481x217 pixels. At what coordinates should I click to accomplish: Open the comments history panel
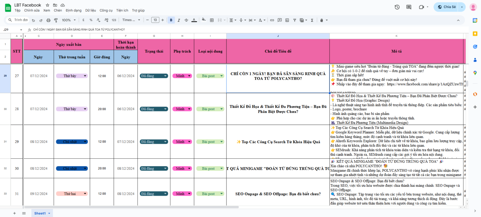tap(409, 7)
